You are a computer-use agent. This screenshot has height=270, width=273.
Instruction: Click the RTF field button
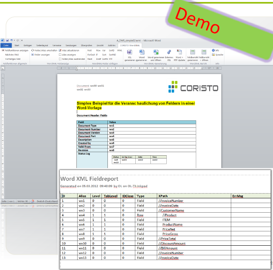pyautogui.click(x=111, y=59)
